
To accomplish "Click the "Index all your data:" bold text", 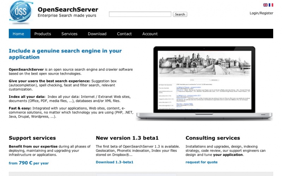I will tap(27, 96).
